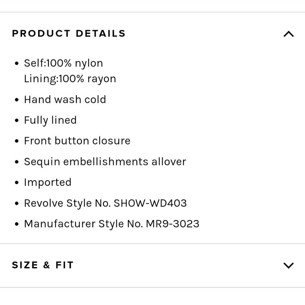Image resolution: width=305 pixels, height=305 pixels.
Task: Click the Product Details section heading
Action: tap(69, 34)
